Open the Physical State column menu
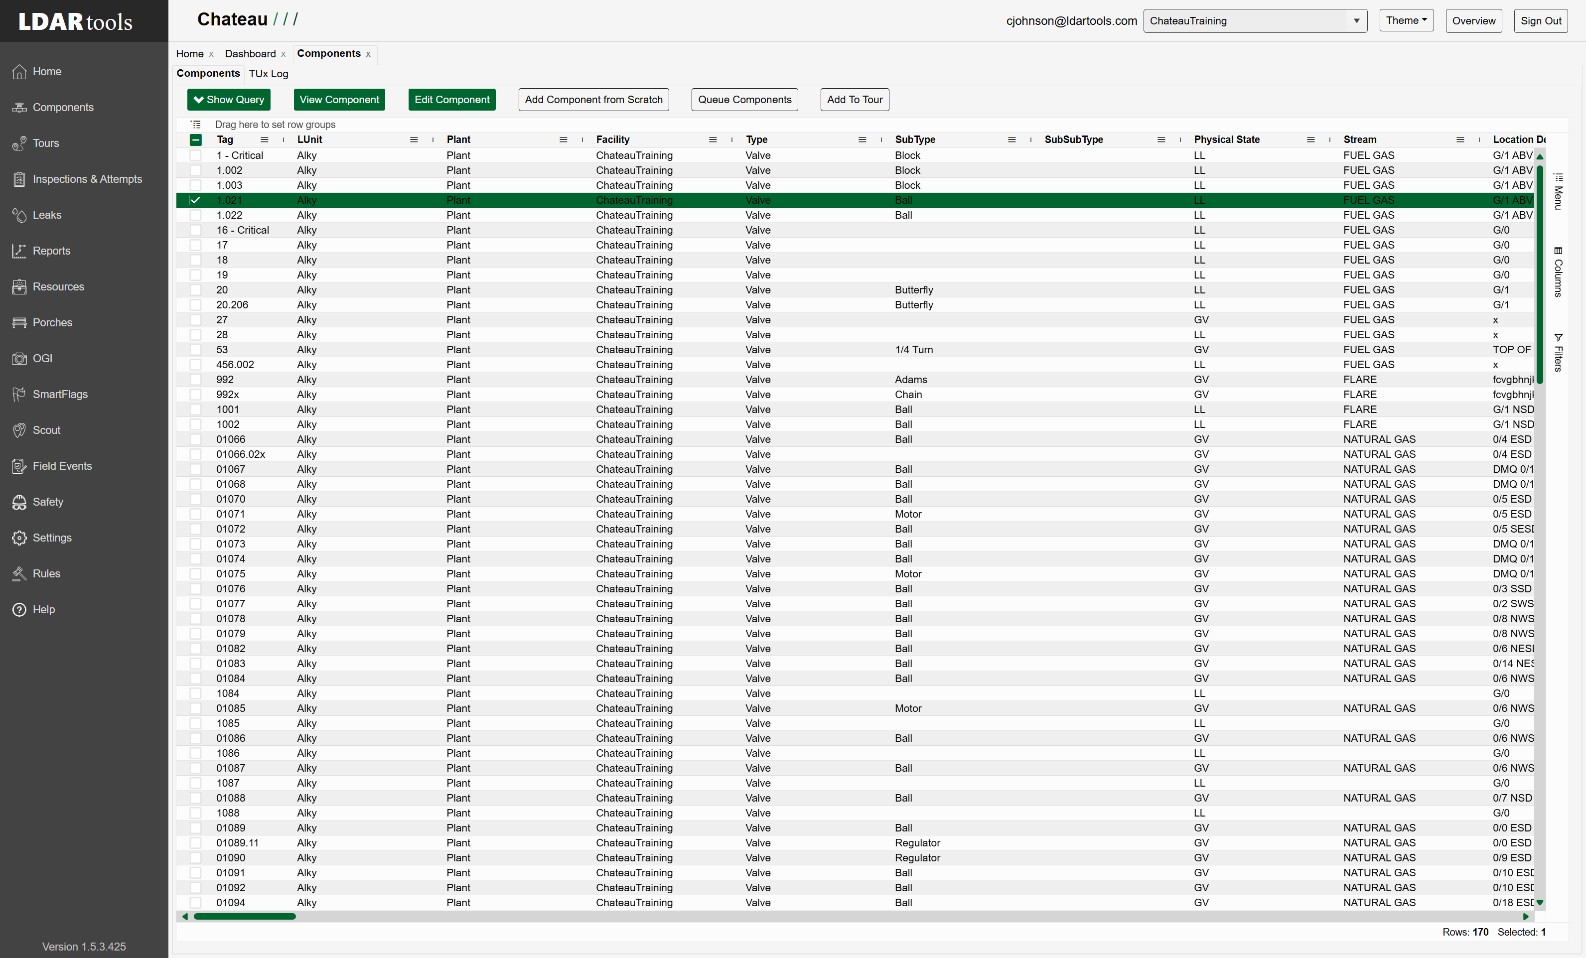The image size is (1586, 958). 1310,139
